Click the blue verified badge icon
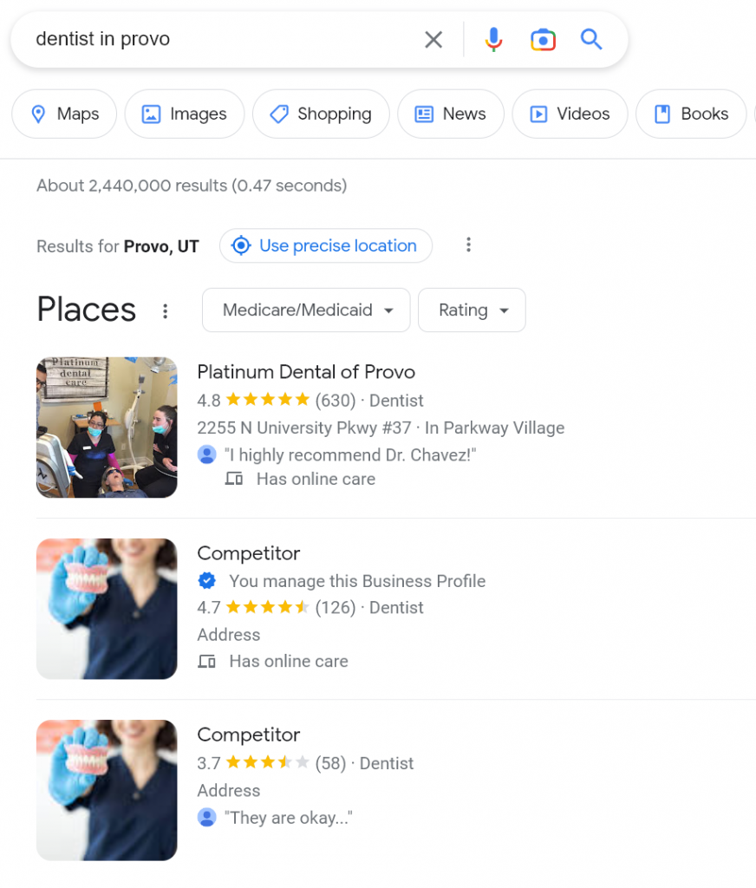The width and height of the screenshot is (756, 888). pyautogui.click(x=206, y=580)
